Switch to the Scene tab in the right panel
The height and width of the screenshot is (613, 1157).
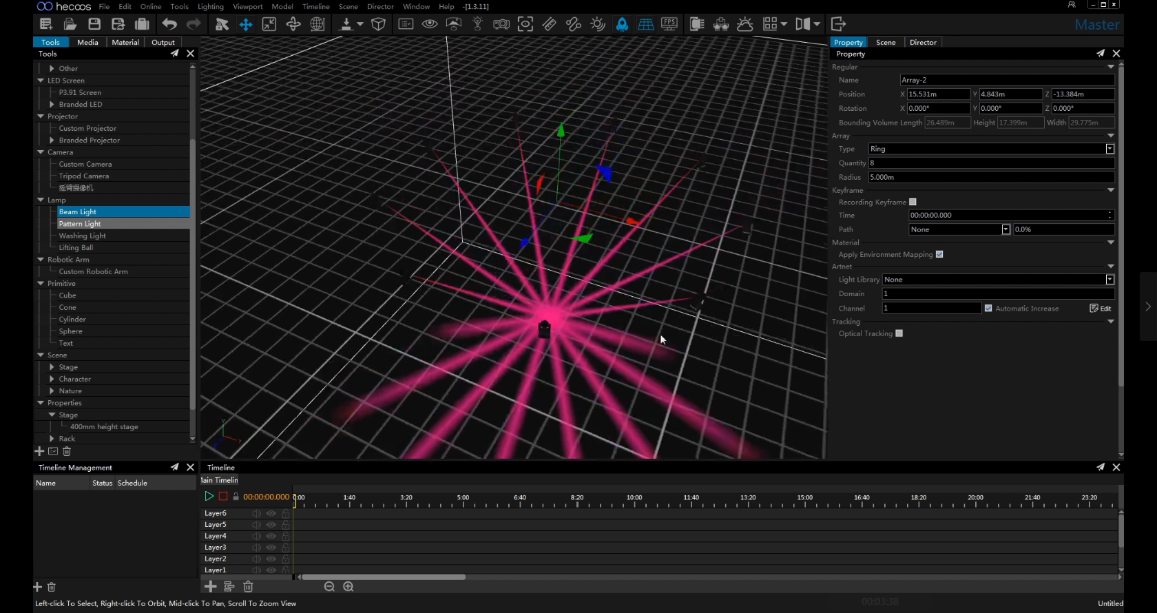pos(886,42)
